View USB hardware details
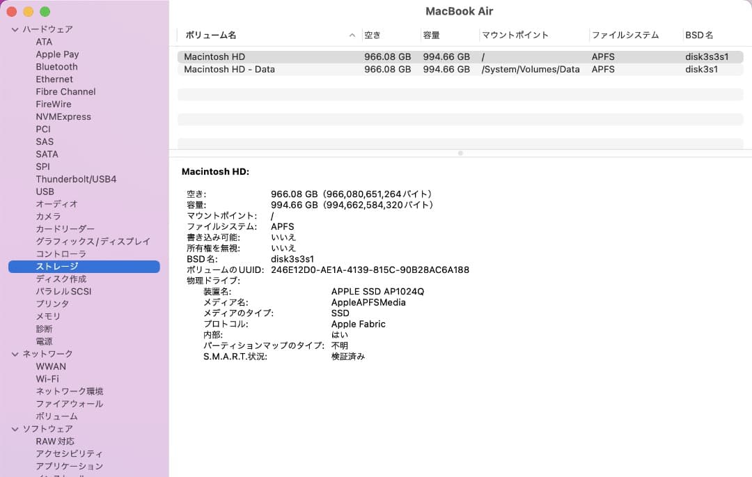Viewport: 752px width, 477px height. tap(44, 191)
